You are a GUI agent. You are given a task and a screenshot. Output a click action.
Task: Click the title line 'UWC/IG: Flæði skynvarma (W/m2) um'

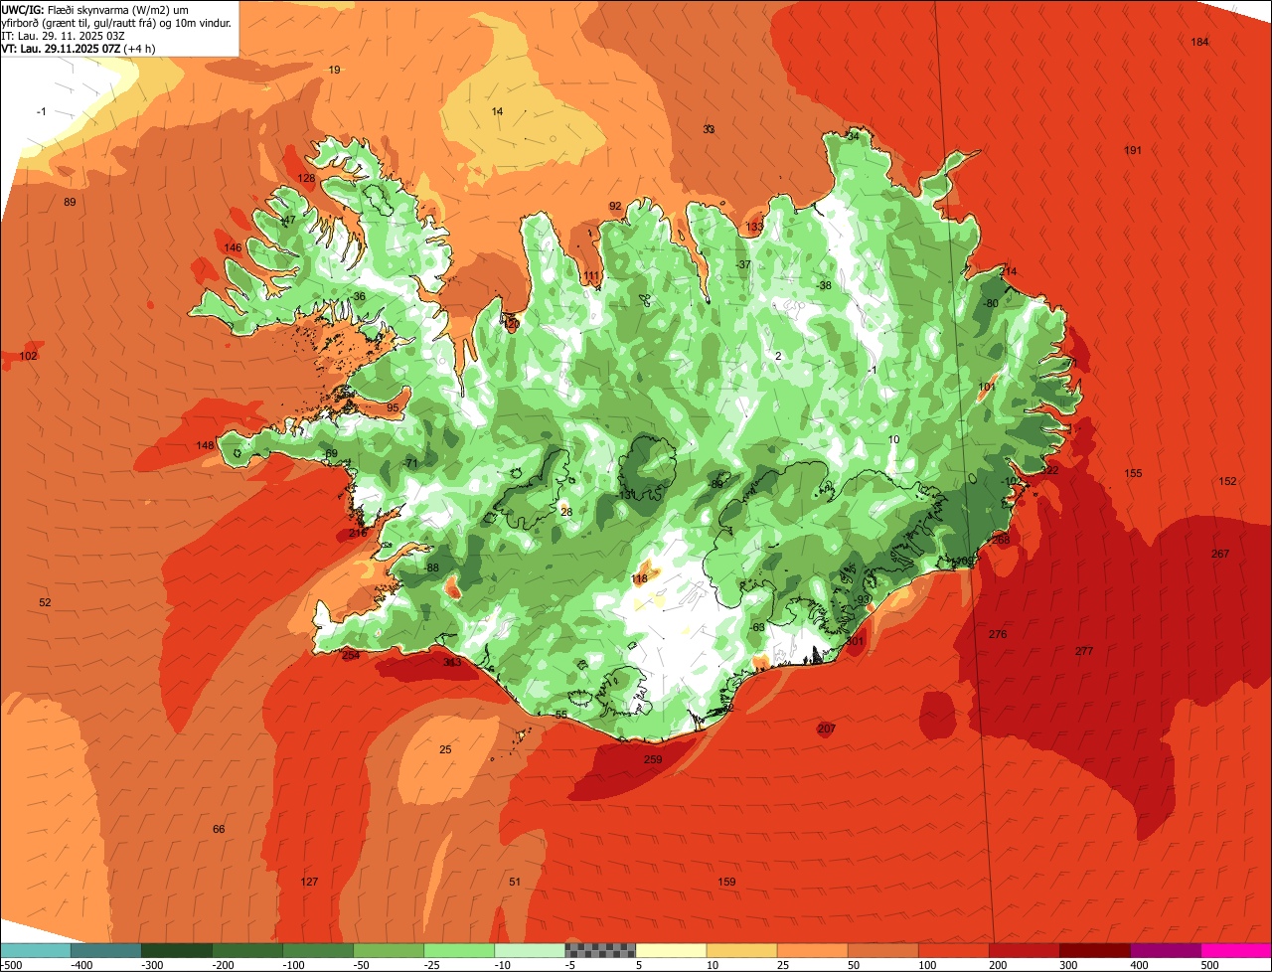[x=95, y=9]
